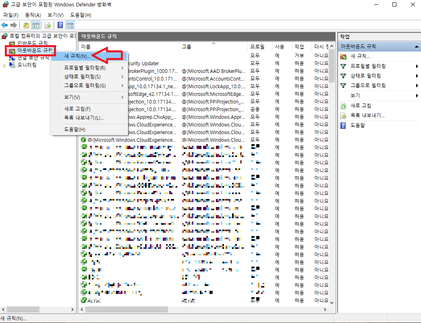Open 상태로 필터링(S) submenu in context menu
421x323 pixels.
click(x=89, y=77)
